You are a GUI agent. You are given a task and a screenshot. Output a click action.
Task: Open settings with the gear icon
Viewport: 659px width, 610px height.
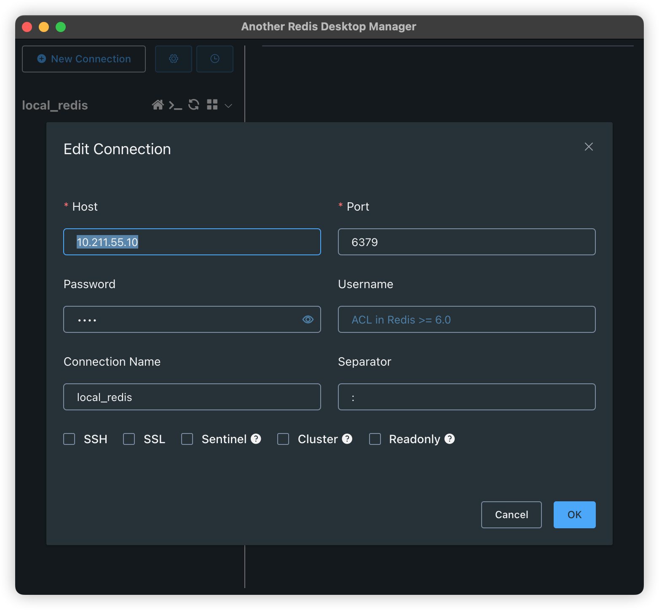174,59
